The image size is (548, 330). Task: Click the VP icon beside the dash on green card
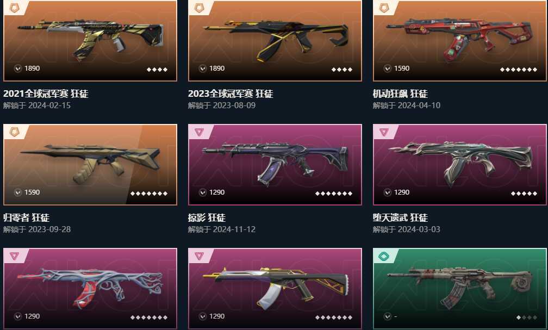pyautogui.click(x=388, y=316)
